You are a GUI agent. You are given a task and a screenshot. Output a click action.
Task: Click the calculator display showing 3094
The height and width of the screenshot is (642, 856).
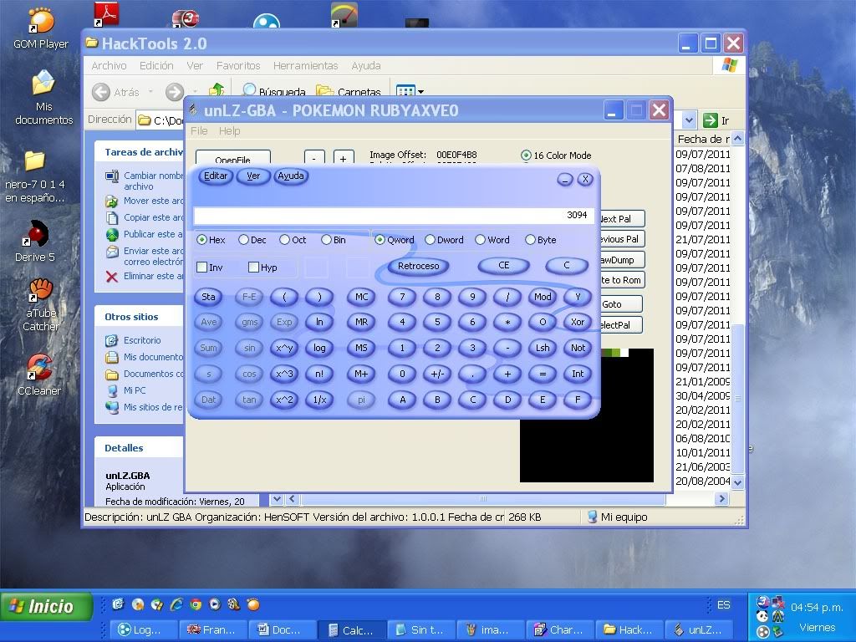point(393,215)
